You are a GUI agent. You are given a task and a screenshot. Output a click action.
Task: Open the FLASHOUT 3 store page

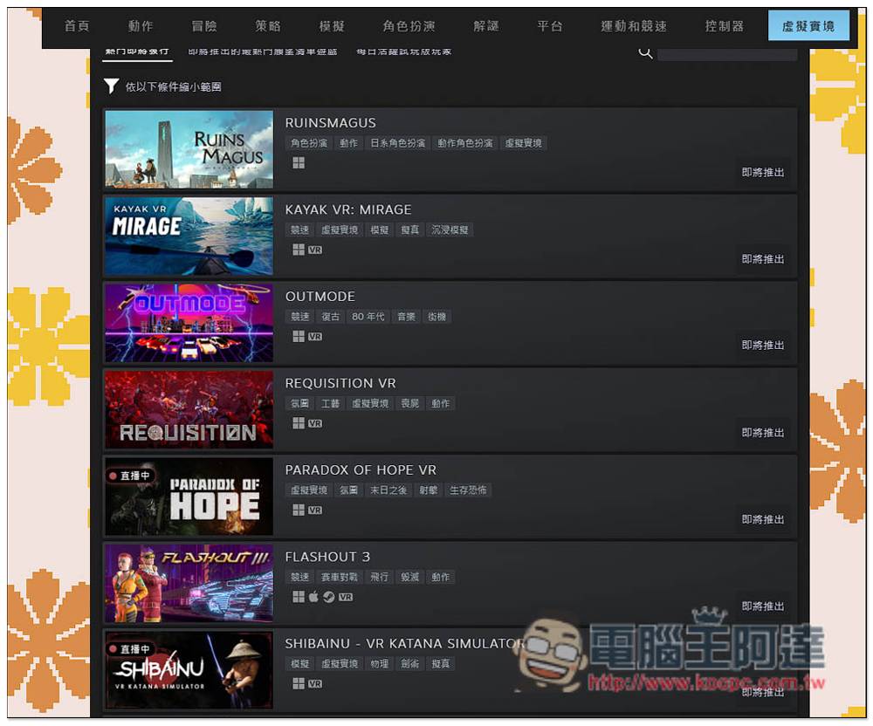pyautogui.click(x=328, y=556)
